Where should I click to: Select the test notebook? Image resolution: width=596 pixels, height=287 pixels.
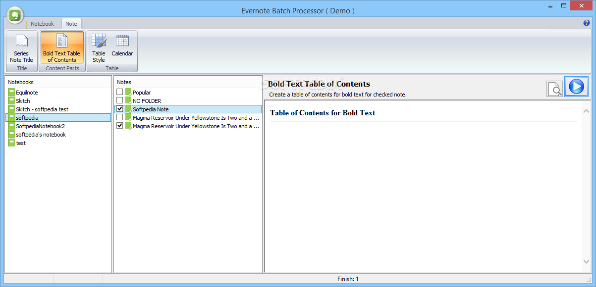tap(21, 143)
